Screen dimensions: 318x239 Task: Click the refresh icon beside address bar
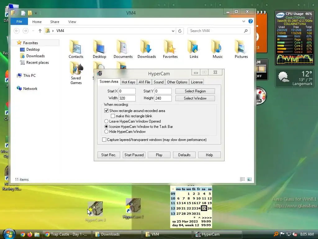(x=180, y=31)
